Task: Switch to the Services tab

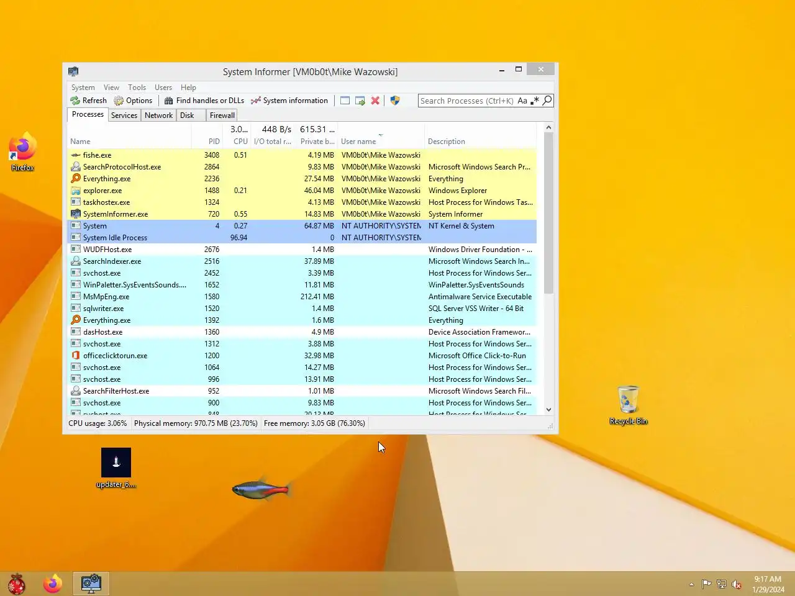Action: (124, 115)
